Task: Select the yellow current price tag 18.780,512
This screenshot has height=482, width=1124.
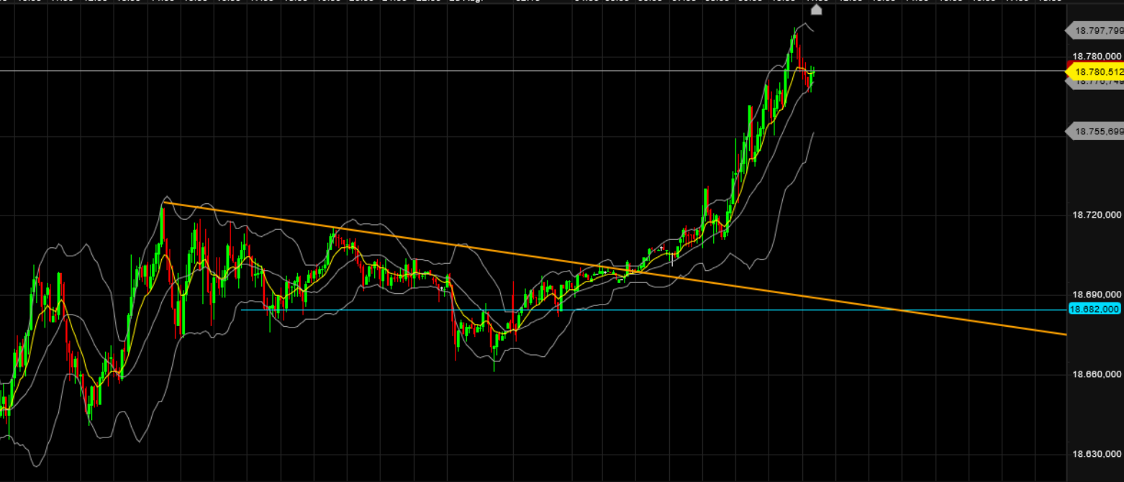Action: [x=1094, y=71]
